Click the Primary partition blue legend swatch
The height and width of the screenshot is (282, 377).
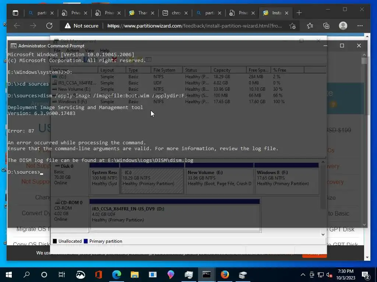[x=85, y=241]
